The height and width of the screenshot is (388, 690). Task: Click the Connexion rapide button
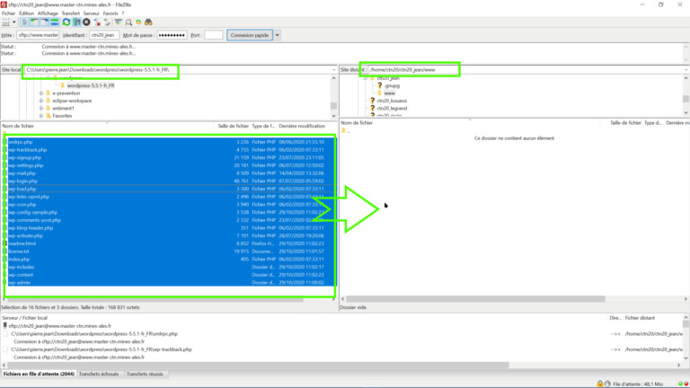click(x=248, y=35)
